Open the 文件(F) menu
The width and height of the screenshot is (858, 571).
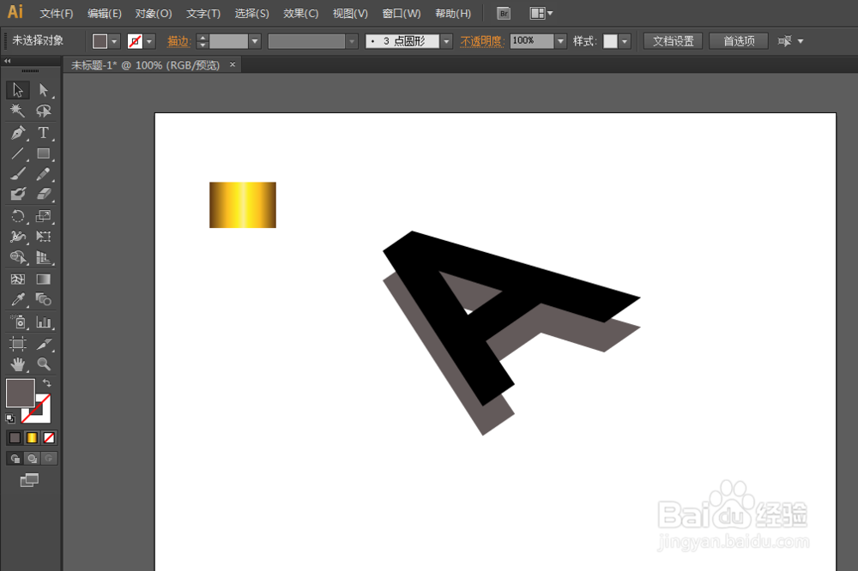57,13
